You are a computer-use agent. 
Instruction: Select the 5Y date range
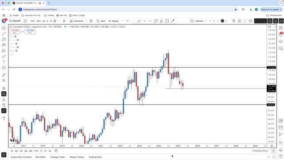coord(45,151)
